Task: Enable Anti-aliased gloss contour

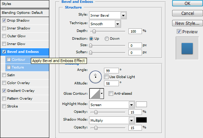Action: [x=111, y=93]
